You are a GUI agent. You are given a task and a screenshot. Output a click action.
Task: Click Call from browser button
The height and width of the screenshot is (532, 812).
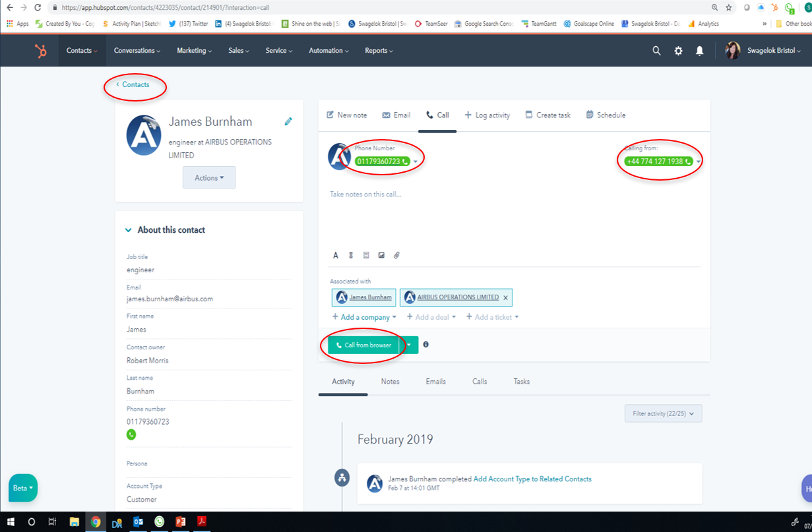(x=364, y=345)
